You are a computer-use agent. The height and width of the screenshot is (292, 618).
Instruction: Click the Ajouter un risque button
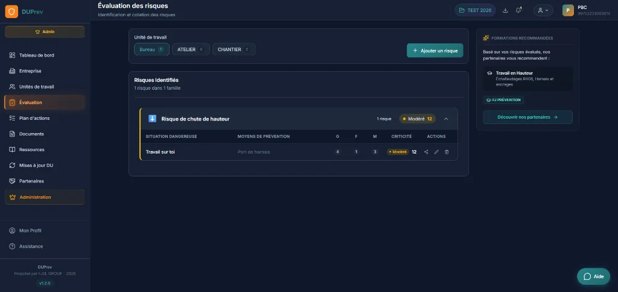pyautogui.click(x=435, y=51)
